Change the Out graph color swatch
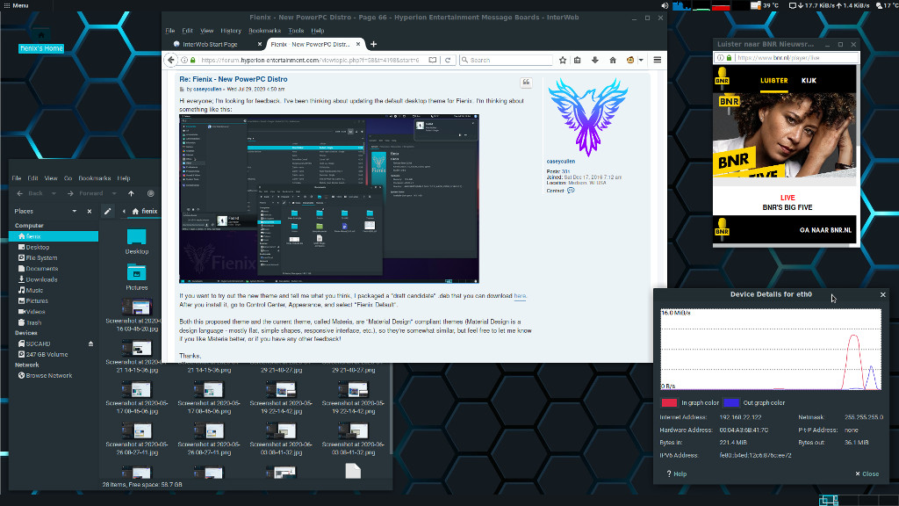Viewport: 899px width, 506px height. click(x=731, y=402)
